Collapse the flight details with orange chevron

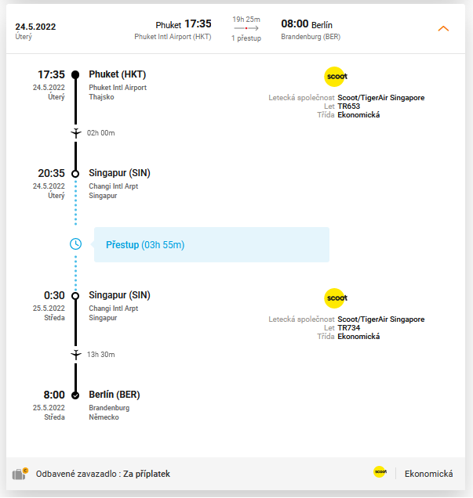click(443, 29)
